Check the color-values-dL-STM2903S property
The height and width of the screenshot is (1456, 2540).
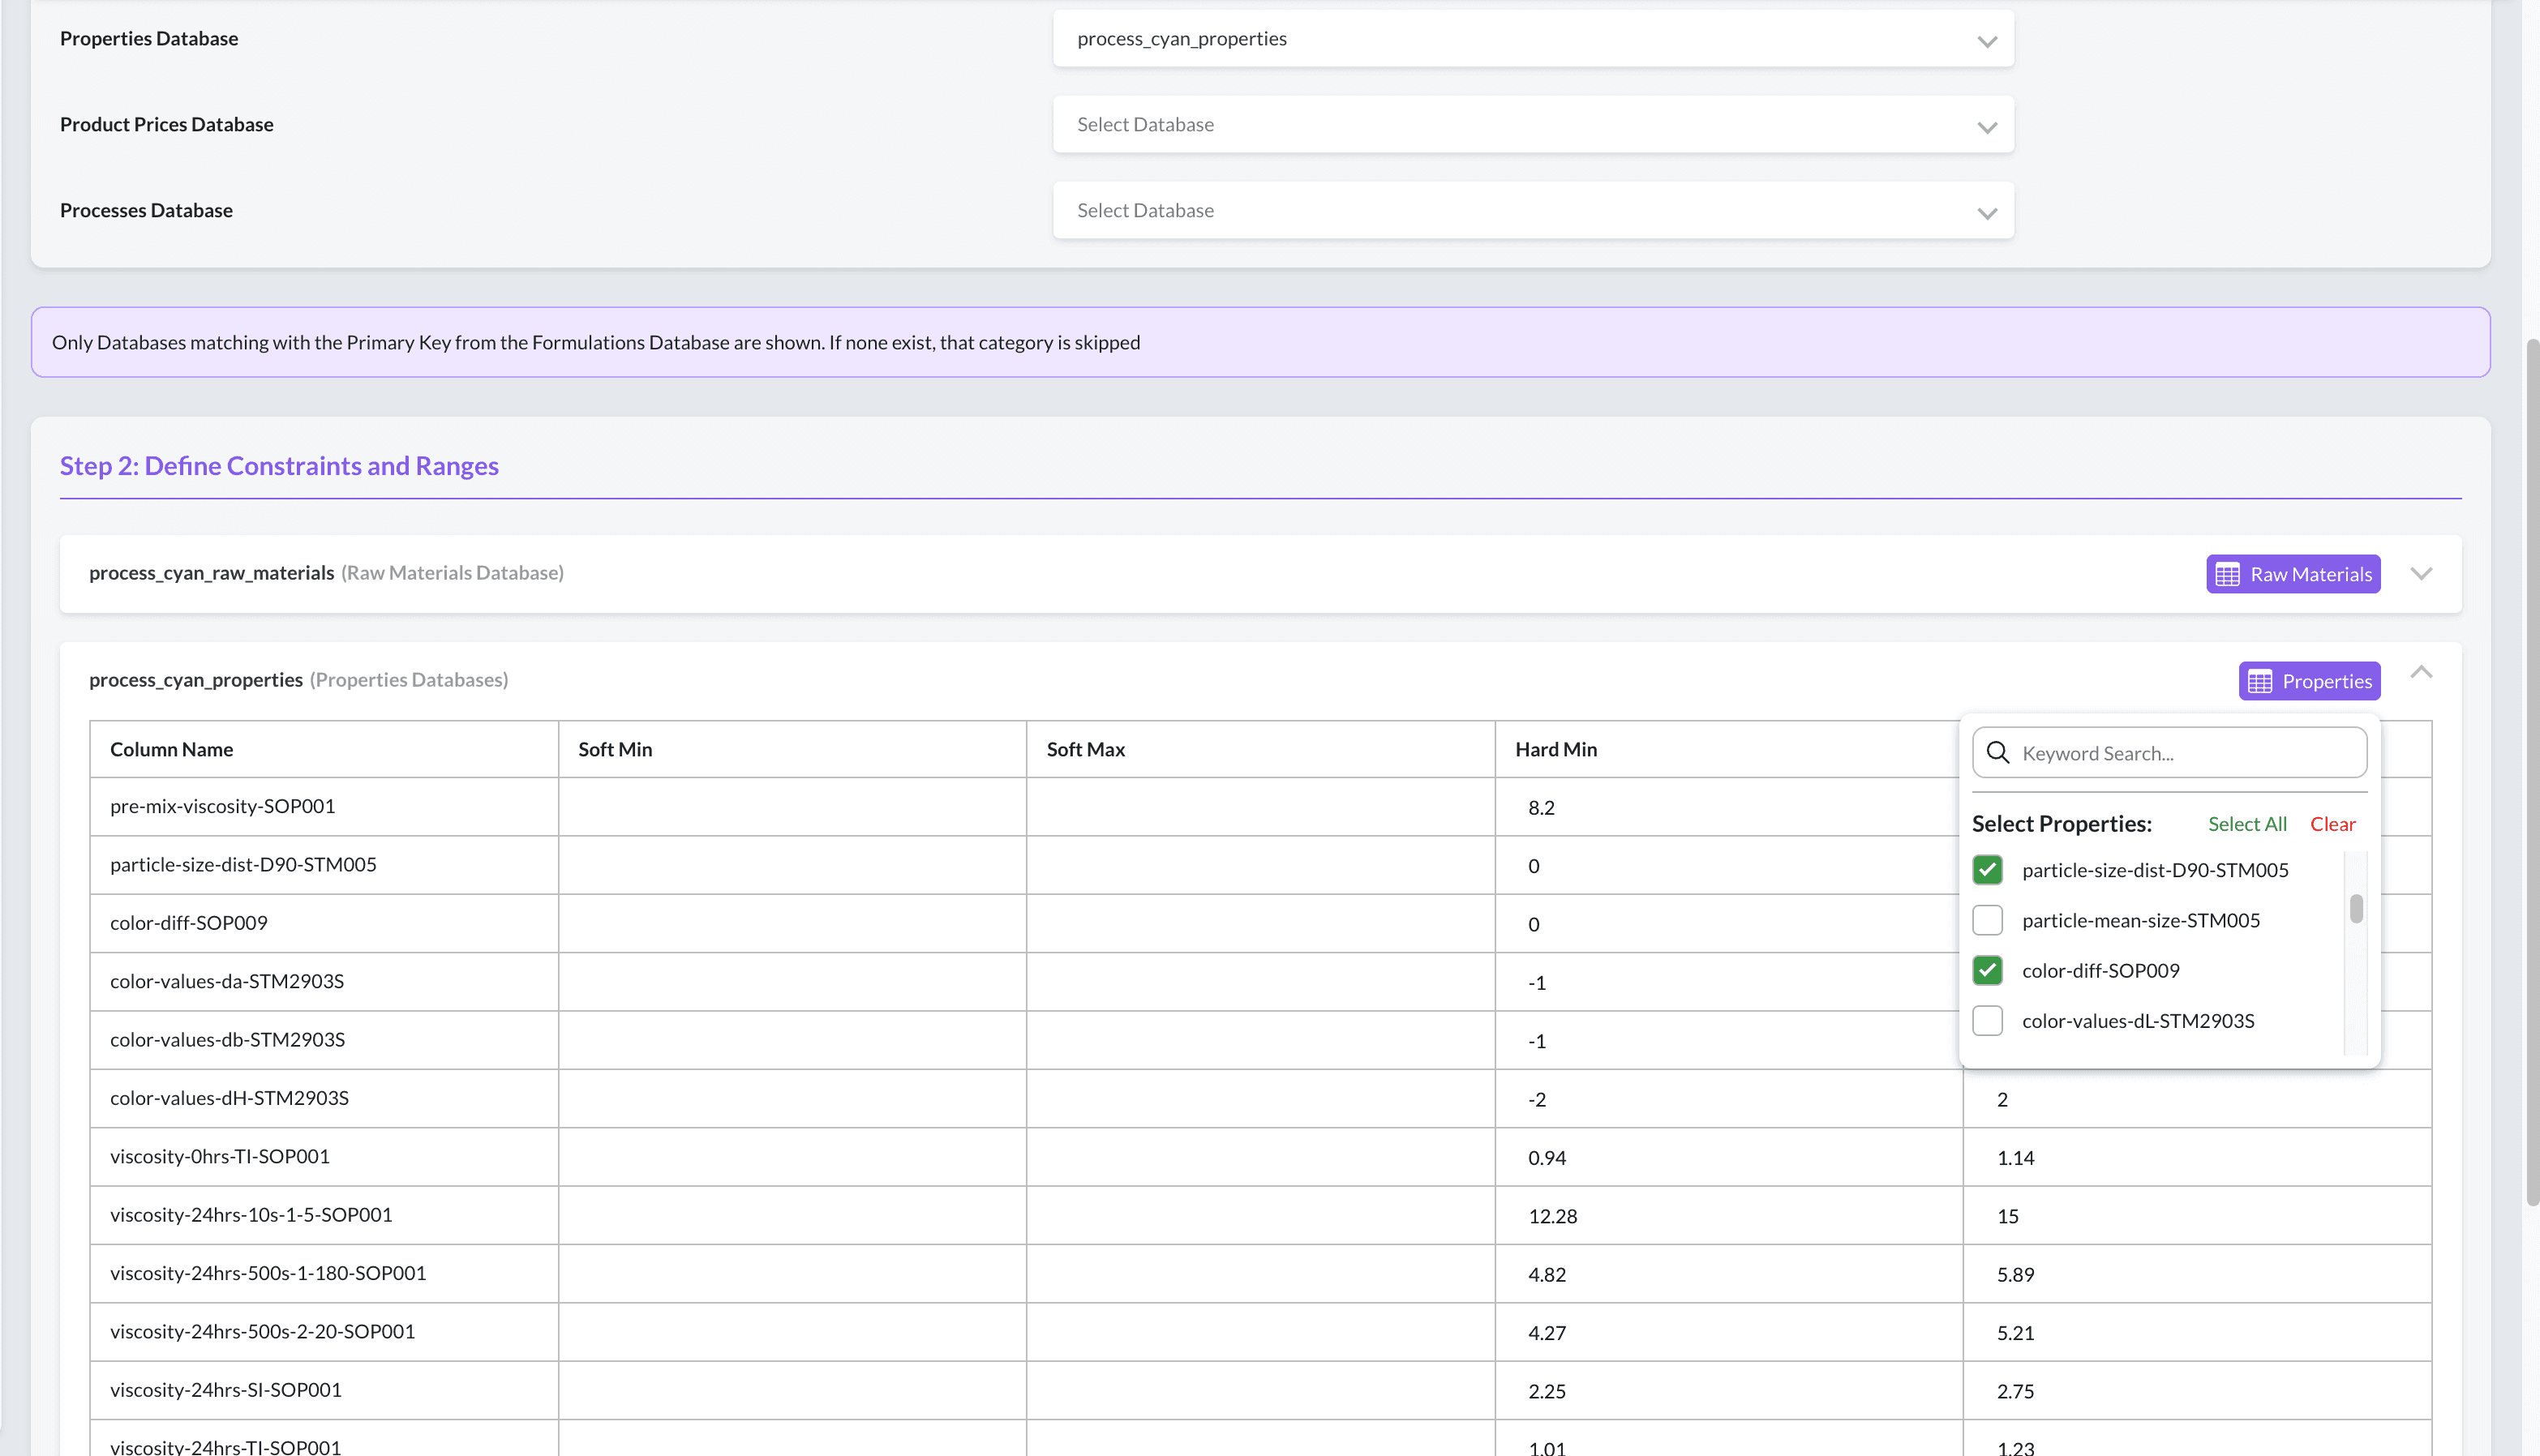[x=1987, y=1021]
